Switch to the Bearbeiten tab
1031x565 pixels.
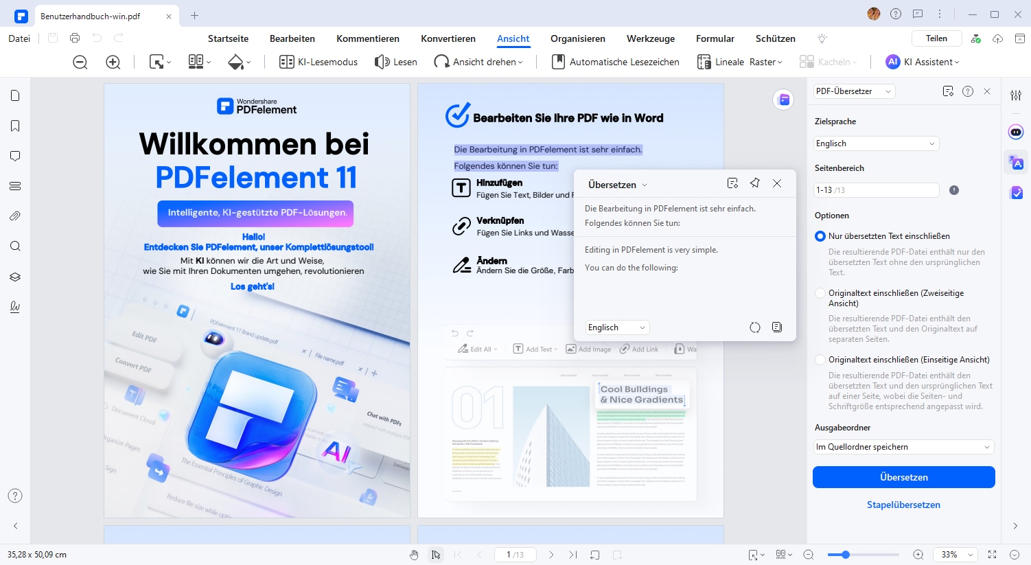click(292, 38)
